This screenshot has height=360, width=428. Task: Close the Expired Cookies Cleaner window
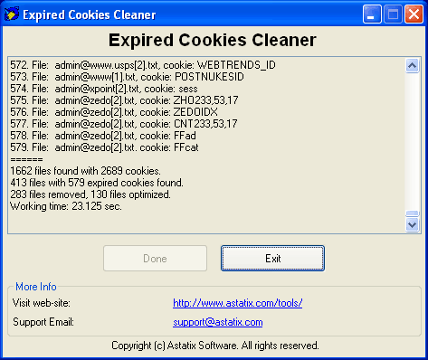414,14
